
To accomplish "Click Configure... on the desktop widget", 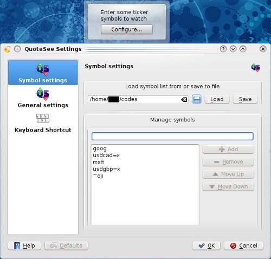I will (x=127, y=29).
